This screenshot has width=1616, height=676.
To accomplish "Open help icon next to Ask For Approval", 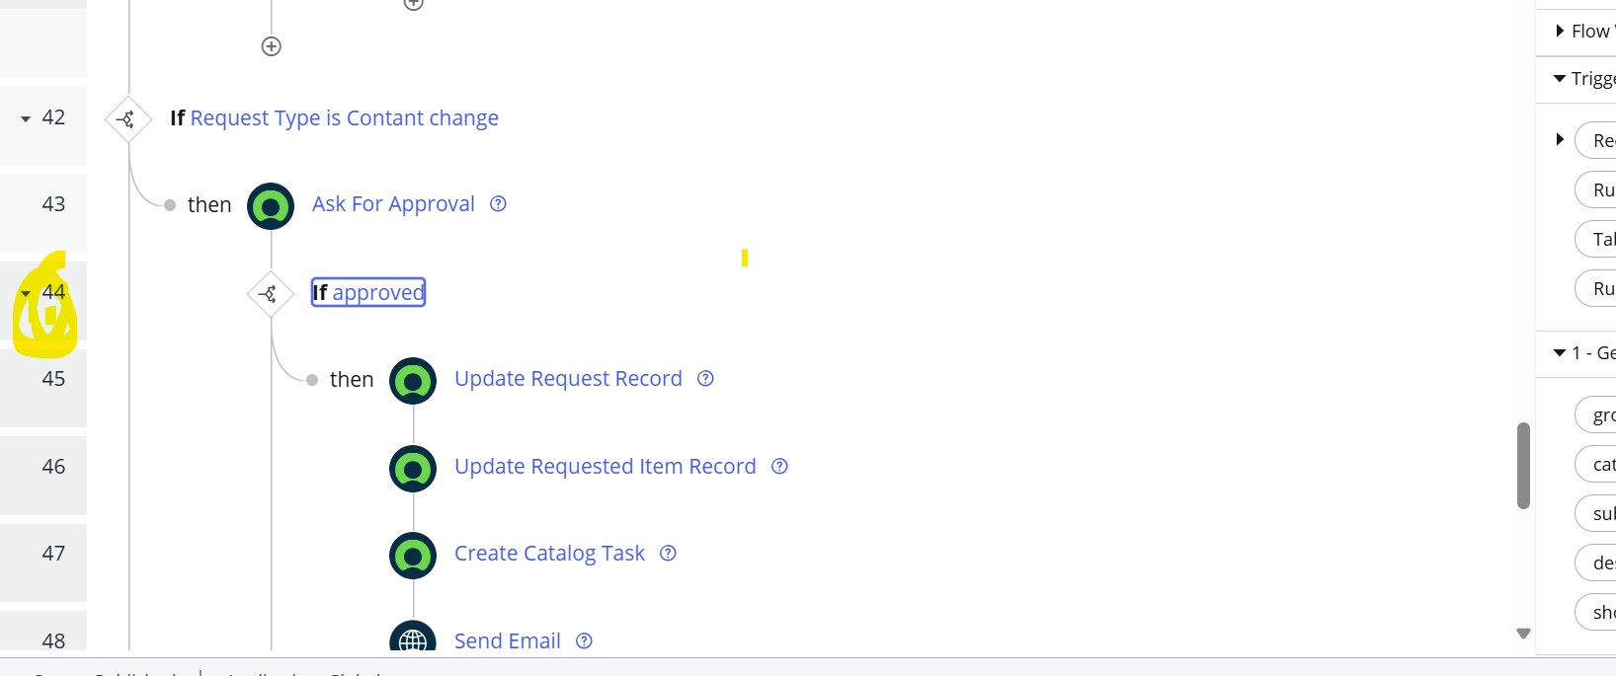I will click(499, 203).
